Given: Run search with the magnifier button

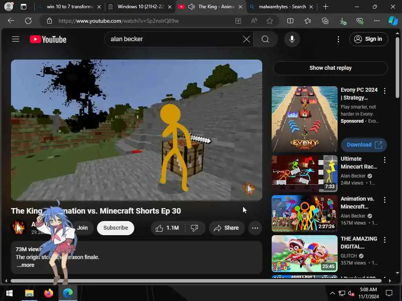Looking at the screenshot, I should pos(265,39).
